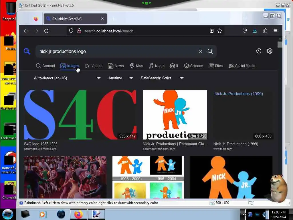Image resolution: width=293 pixels, height=220 pixels.
Task: Open the extensions puzzle icon
Action: pyautogui.click(x=265, y=31)
